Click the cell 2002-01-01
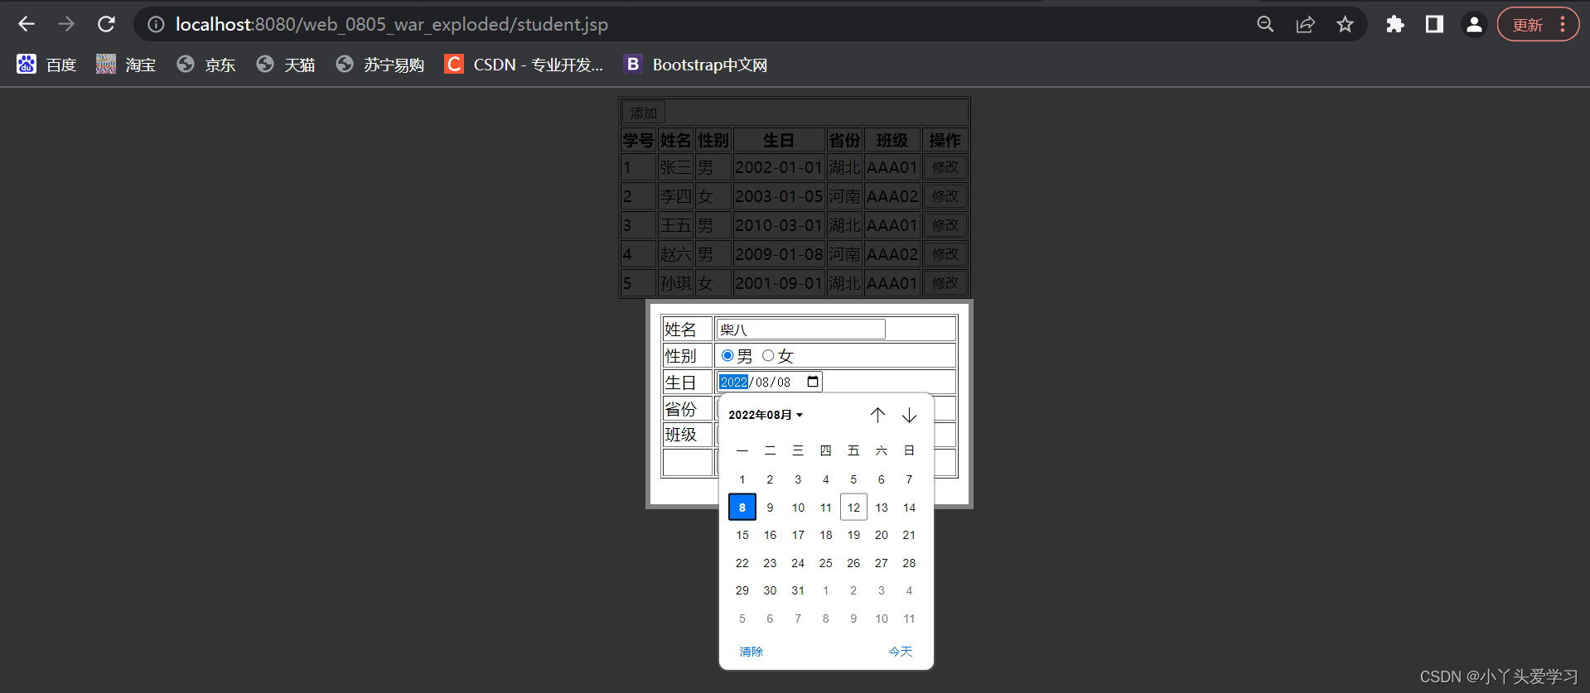Image resolution: width=1590 pixels, height=693 pixels. click(779, 167)
